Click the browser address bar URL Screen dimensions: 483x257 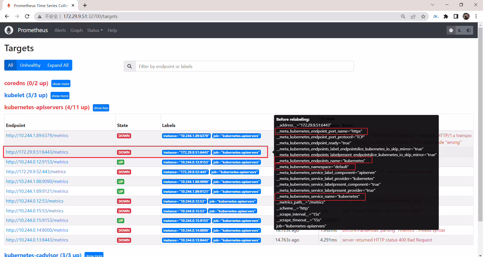click(x=90, y=16)
